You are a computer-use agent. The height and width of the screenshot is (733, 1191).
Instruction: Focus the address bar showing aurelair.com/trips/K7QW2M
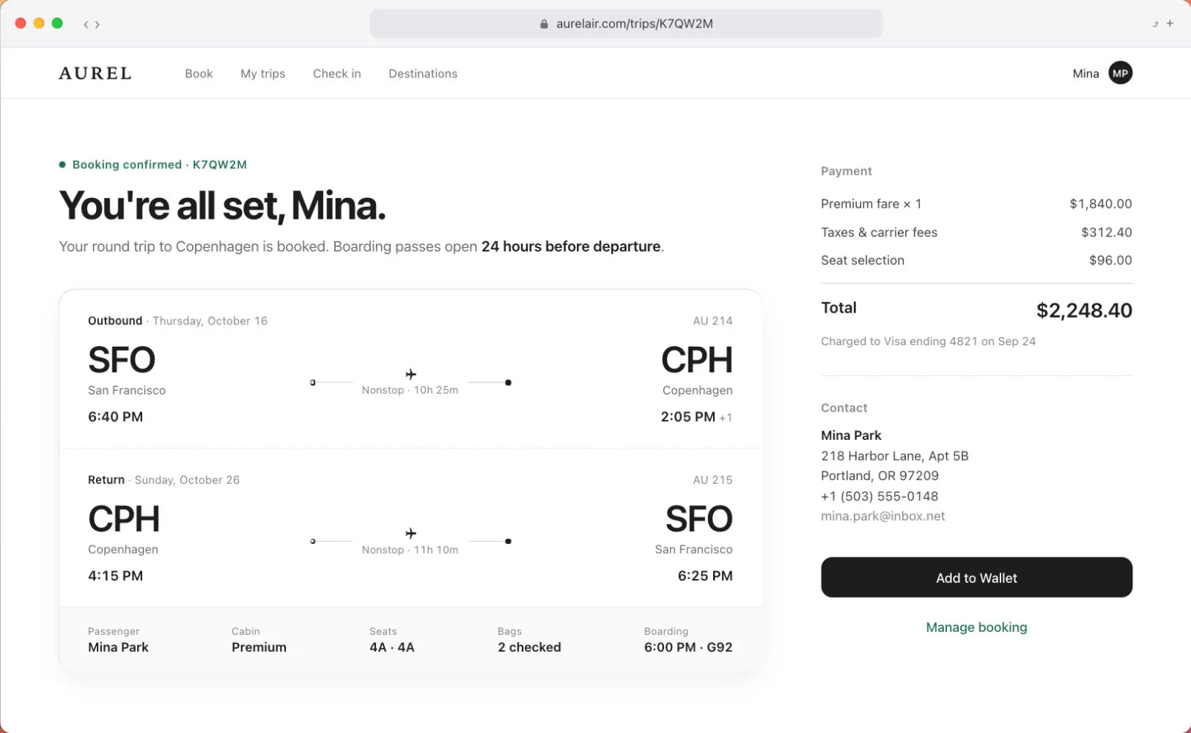tap(626, 24)
